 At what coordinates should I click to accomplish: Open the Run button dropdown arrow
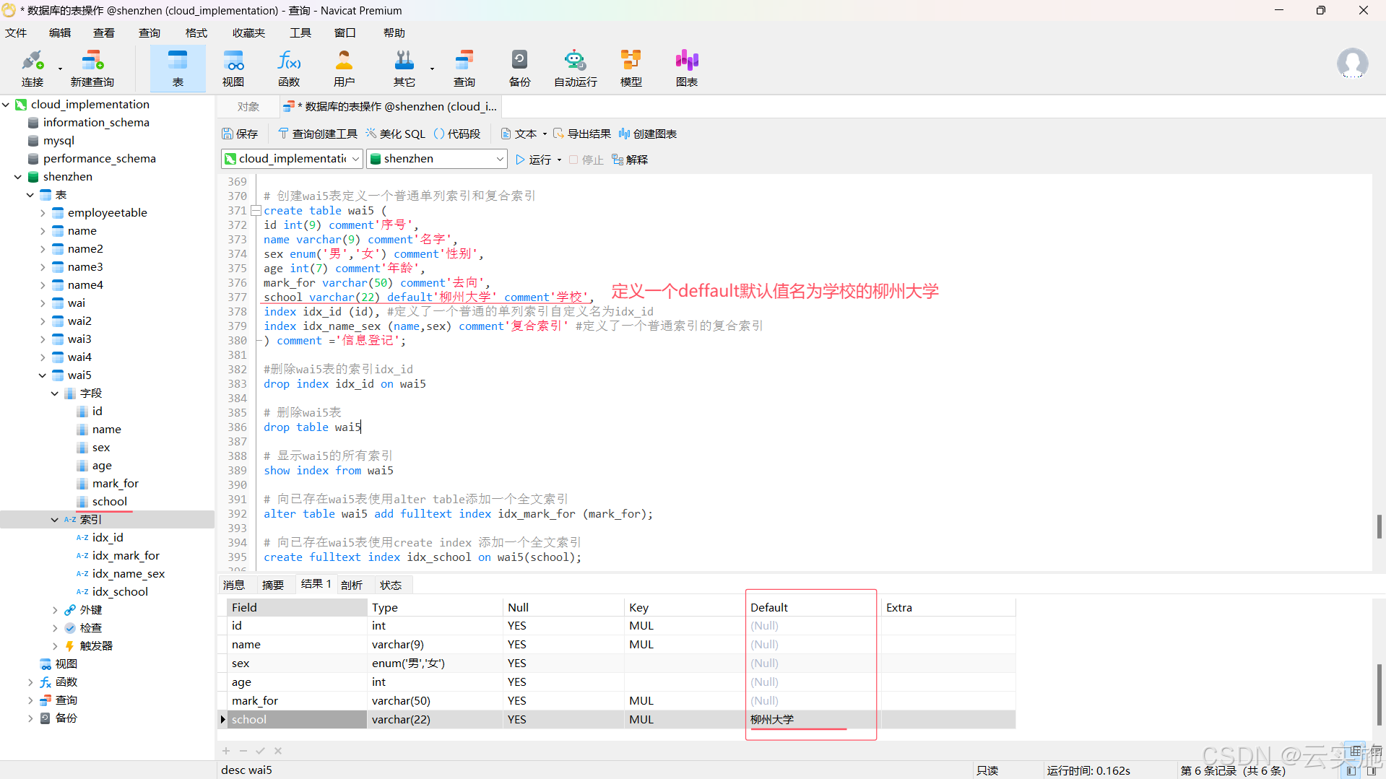pyautogui.click(x=559, y=160)
